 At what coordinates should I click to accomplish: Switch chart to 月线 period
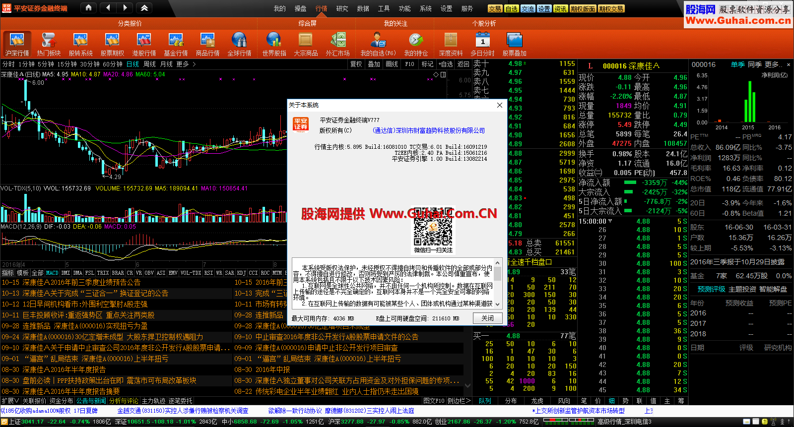click(x=166, y=64)
